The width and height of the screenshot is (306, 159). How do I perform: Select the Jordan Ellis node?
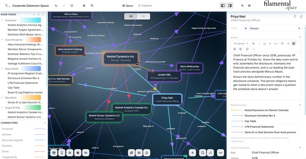pyautogui.click(x=164, y=76)
